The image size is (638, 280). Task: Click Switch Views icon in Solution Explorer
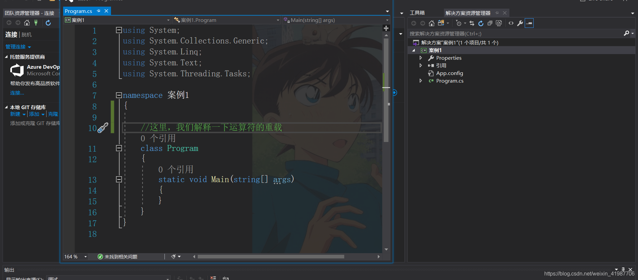tap(441, 23)
